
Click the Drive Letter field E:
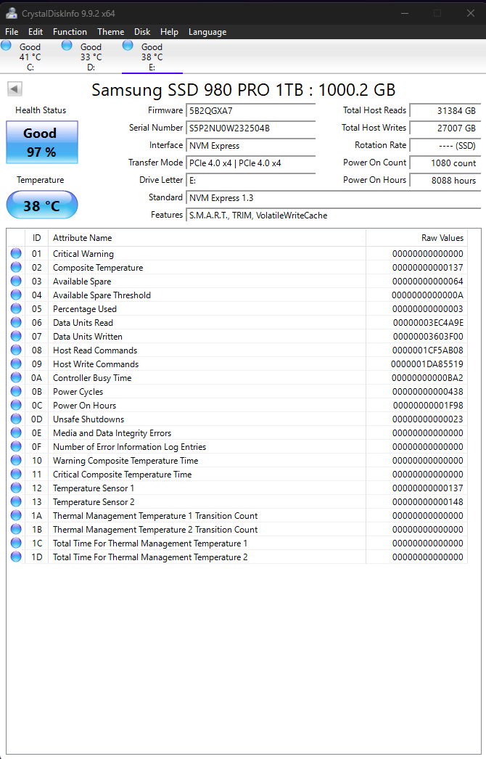click(x=251, y=180)
